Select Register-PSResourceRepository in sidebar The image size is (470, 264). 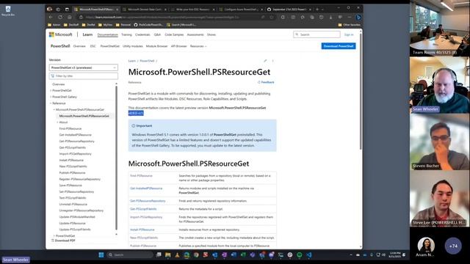[x=80, y=179]
